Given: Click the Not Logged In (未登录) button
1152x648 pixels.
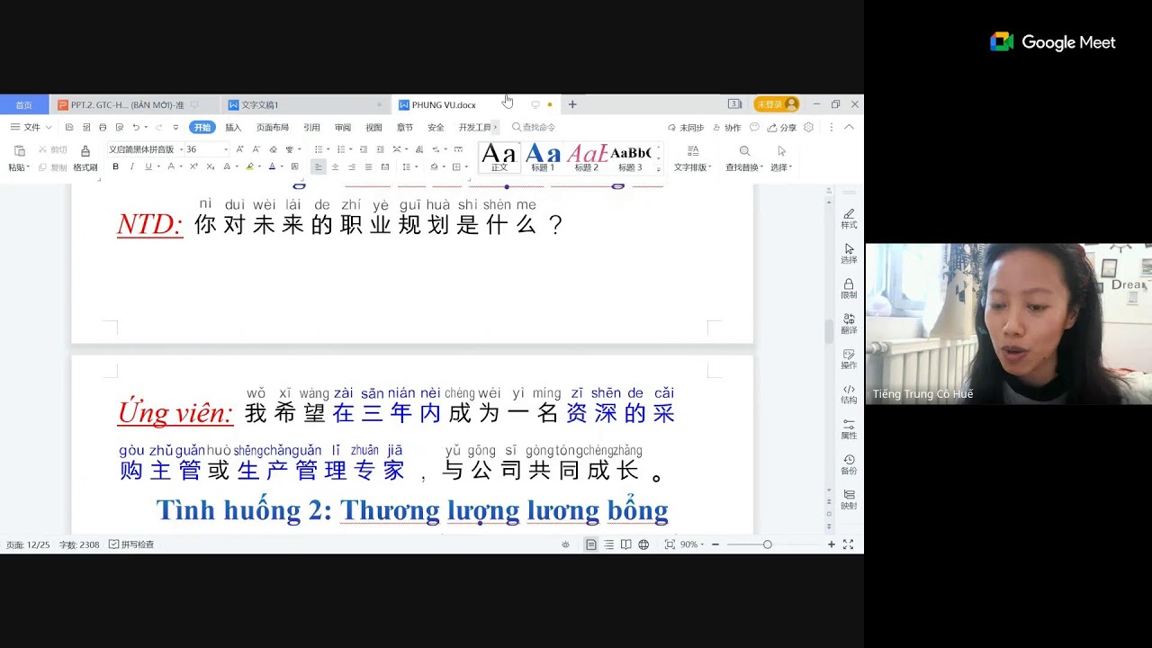Looking at the screenshot, I should click(x=777, y=104).
